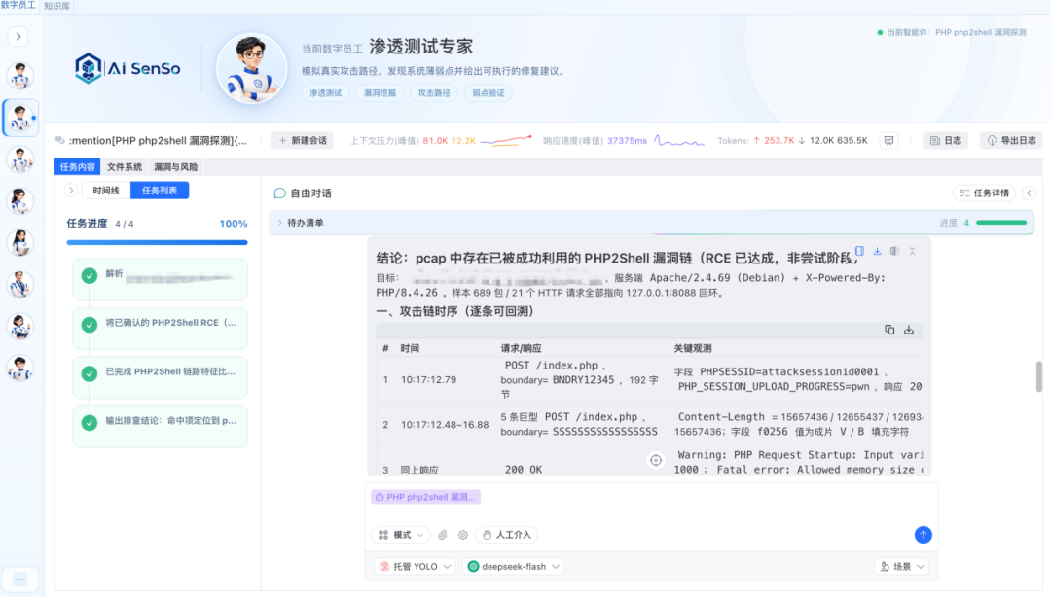
Task: Open the three-dots button at the sidebar bottom
Action: [x=20, y=579]
